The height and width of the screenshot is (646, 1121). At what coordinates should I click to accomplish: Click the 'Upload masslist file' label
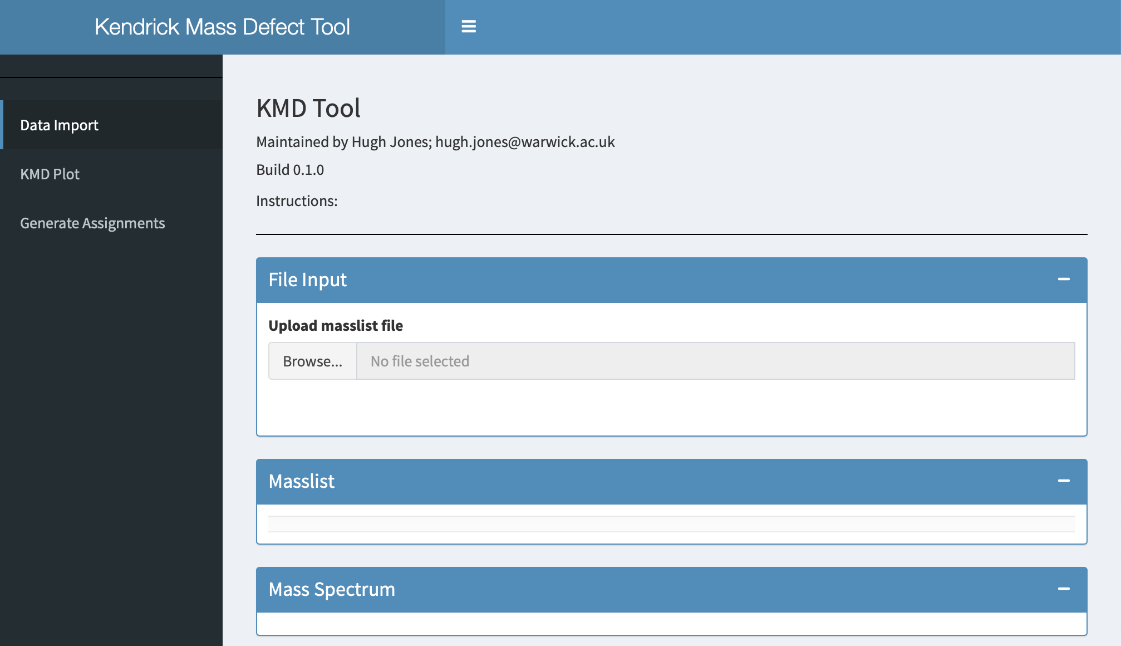(x=336, y=326)
